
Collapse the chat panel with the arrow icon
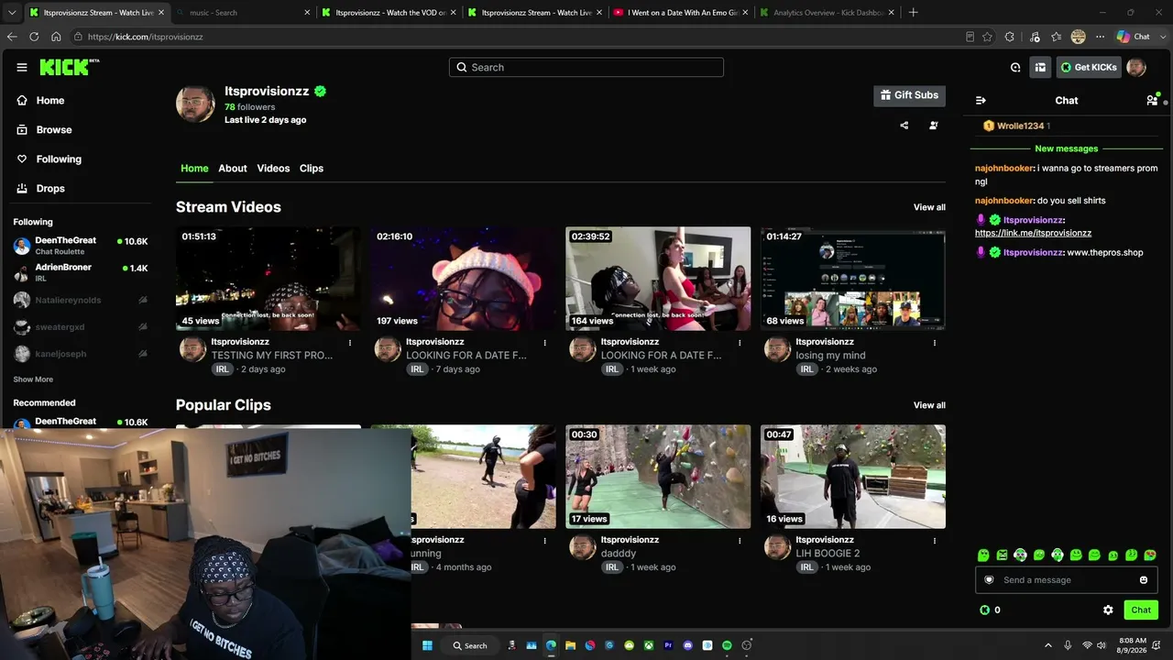click(x=981, y=100)
